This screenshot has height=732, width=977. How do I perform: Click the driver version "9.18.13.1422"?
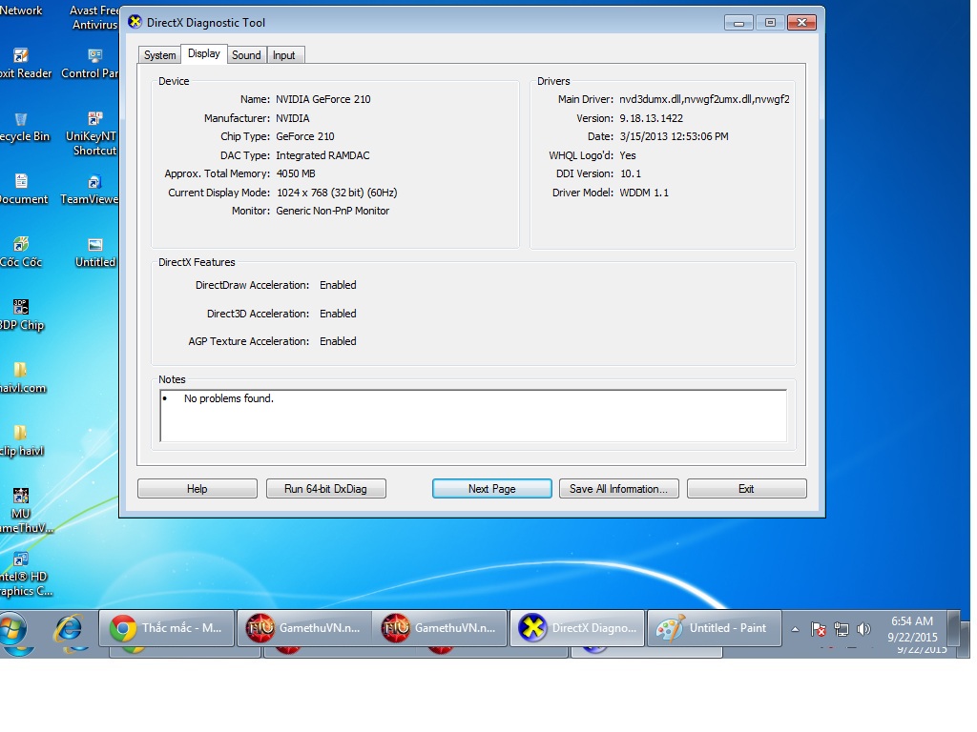point(651,117)
